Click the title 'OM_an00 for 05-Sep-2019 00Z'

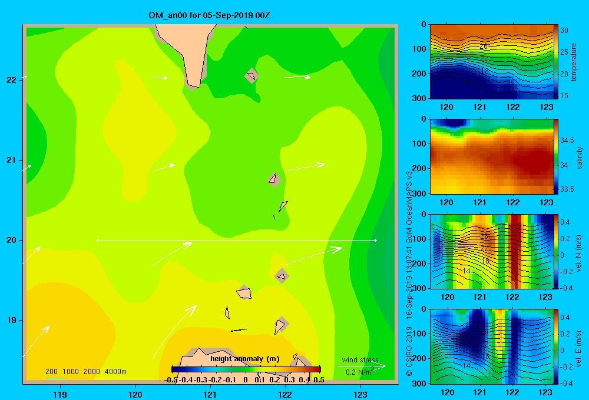pyautogui.click(x=209, y=15)
